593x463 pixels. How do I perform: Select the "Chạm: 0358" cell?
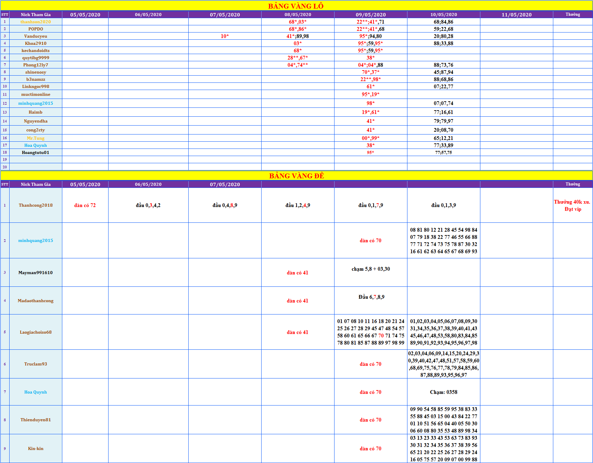click(443, 392)
